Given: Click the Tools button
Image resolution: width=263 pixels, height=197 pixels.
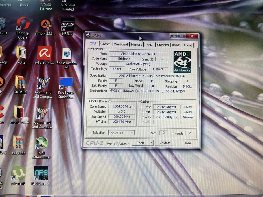Looking at the screenshot, I should point(140,143).
